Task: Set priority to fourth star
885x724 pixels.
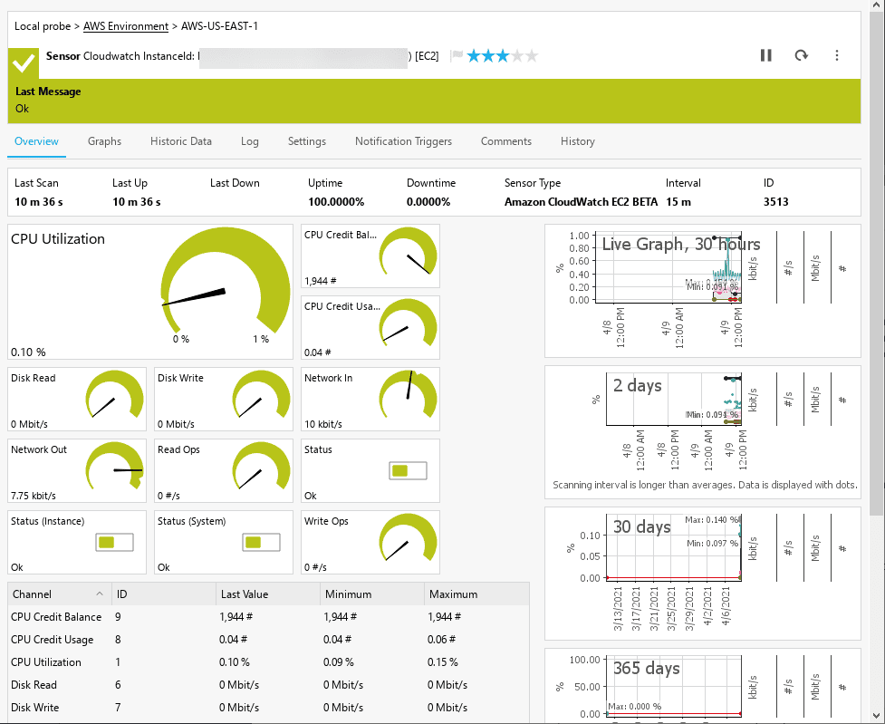Action: (x=517, y=56)
